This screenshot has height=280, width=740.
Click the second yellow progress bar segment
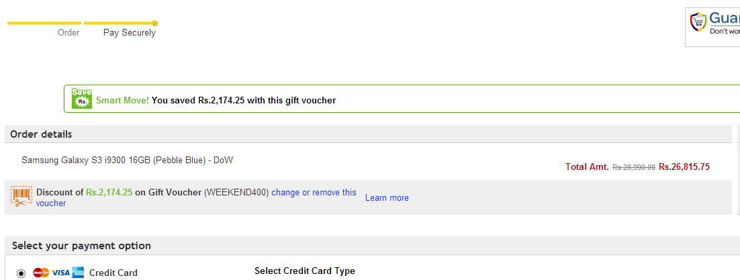tap(118, 23)
